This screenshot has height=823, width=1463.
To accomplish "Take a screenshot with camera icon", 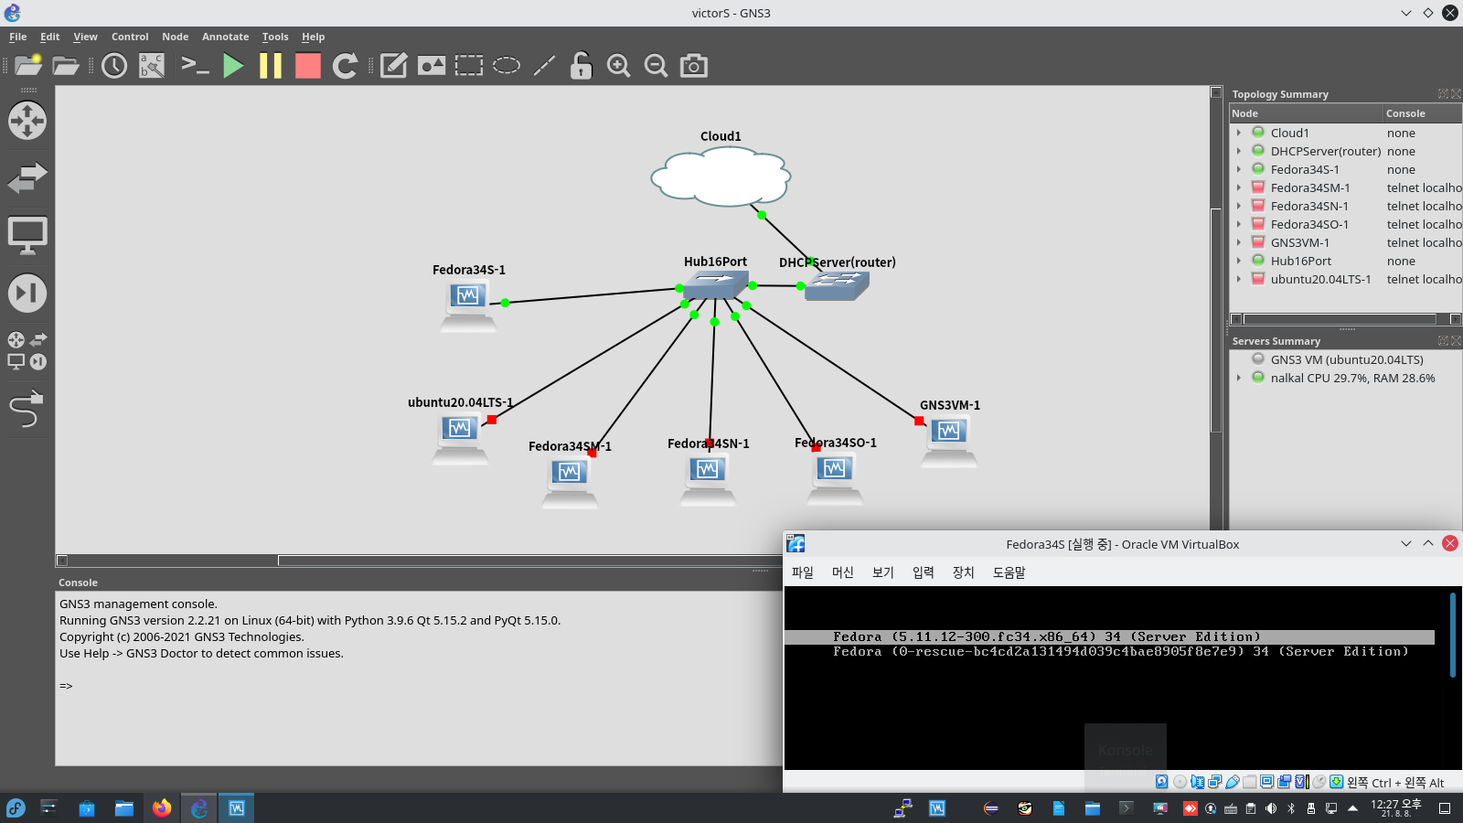I will [x=694, y=66].
